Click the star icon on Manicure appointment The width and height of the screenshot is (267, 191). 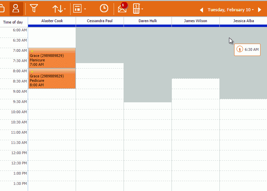[32, 51]
